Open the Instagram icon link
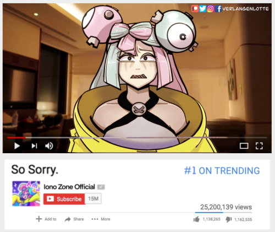 coord(211,9)
